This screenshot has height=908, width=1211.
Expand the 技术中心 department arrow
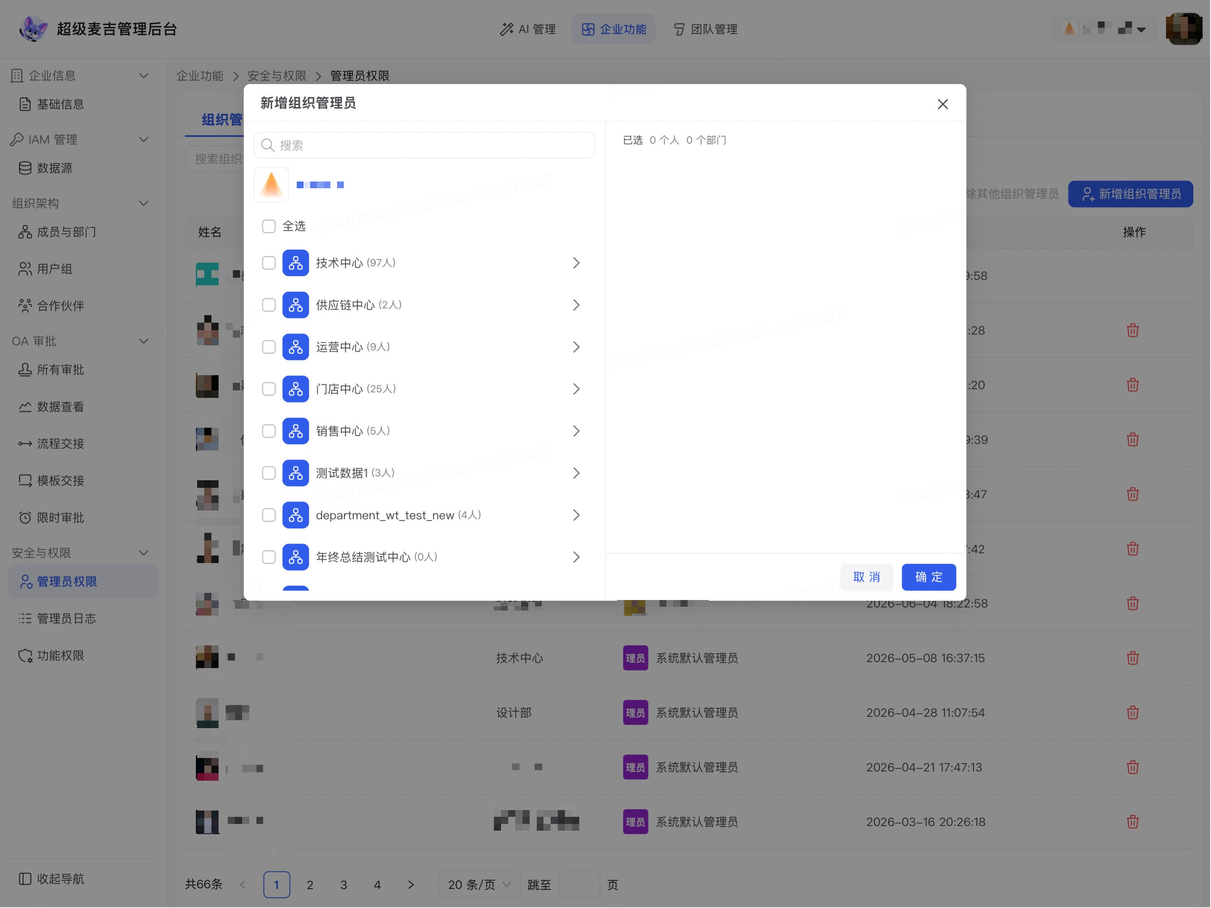pos(576,263)
